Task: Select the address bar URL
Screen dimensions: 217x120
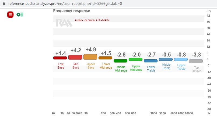Action: pyautogui.click(x=65, y=3)
